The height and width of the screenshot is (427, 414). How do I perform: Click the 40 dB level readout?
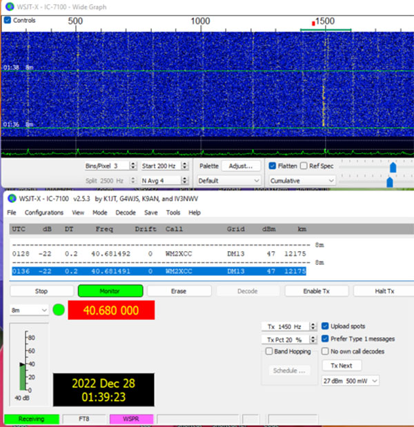coord(22,398)
